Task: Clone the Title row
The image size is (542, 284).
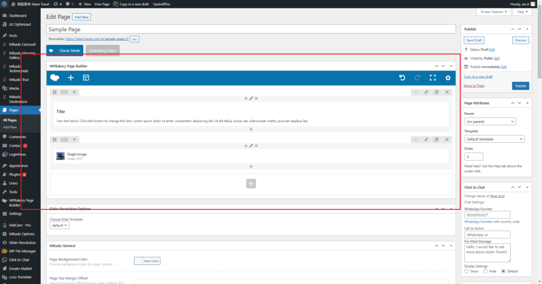Action: click(x=437, y=92)
